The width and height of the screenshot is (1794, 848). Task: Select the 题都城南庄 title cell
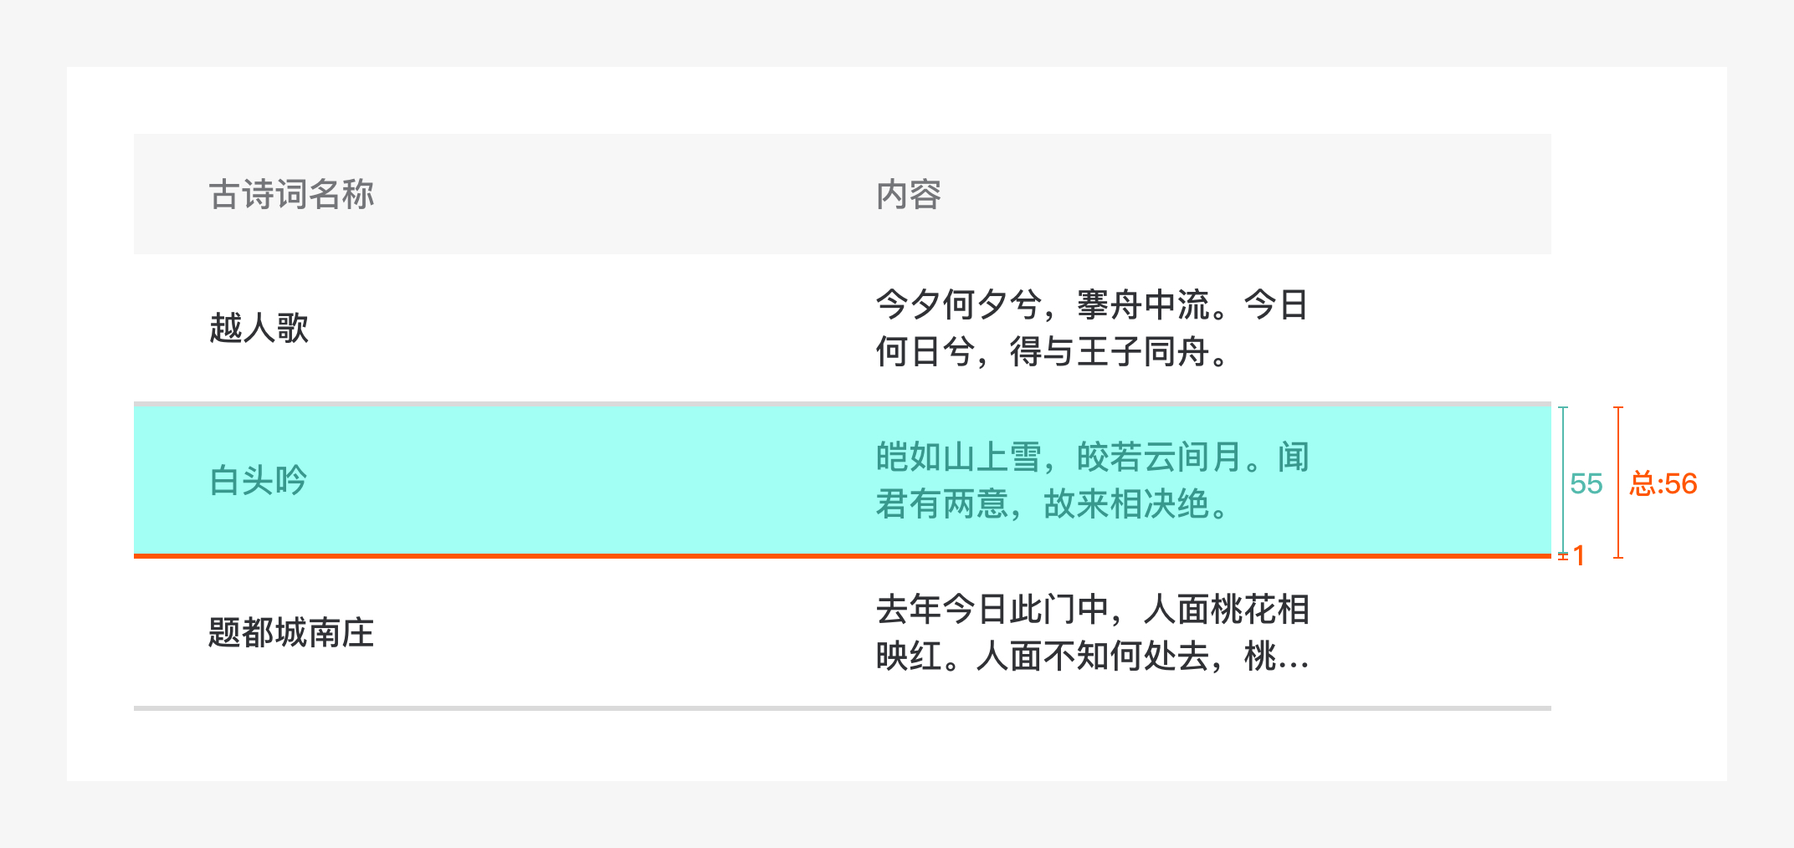(x=291, y=632)
